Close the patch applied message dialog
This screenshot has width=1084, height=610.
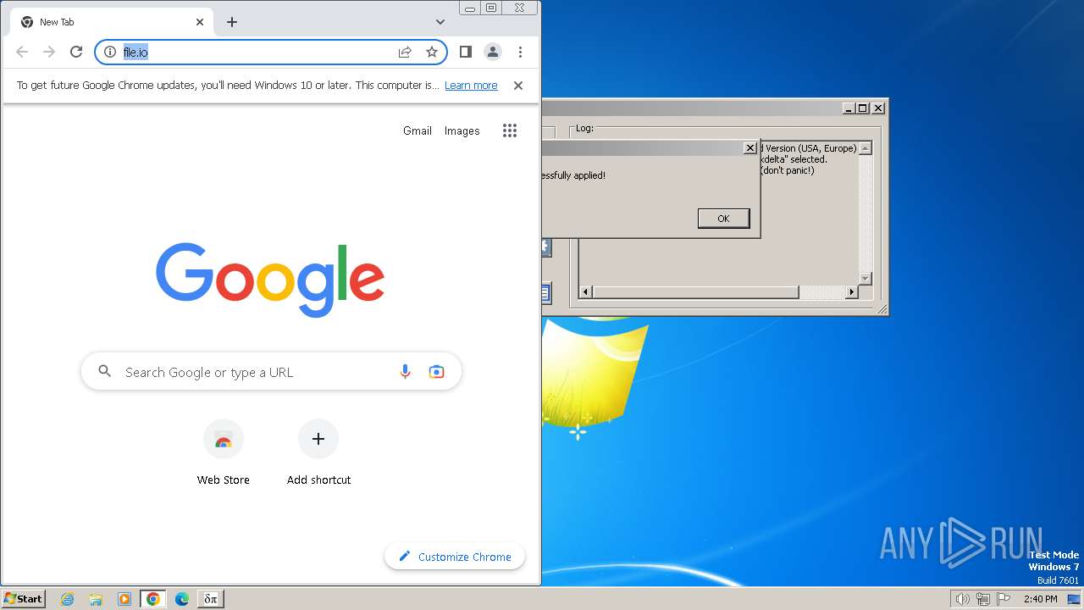click(x=749, y=148)
